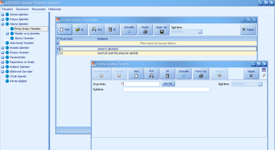Image resolution: width=275 pixels, height=150 pixels.
Task: Click Kapat button in Firma Grubu Tanımı form
Action: [251, 73]
